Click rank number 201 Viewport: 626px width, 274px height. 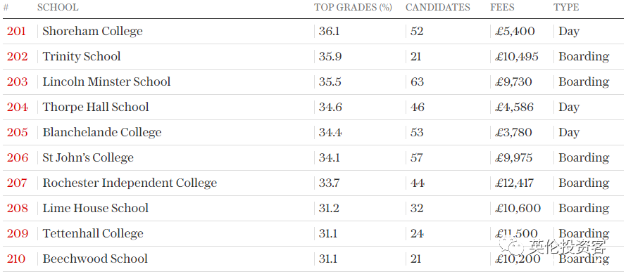pyautogui.click(x=16, y=31)
